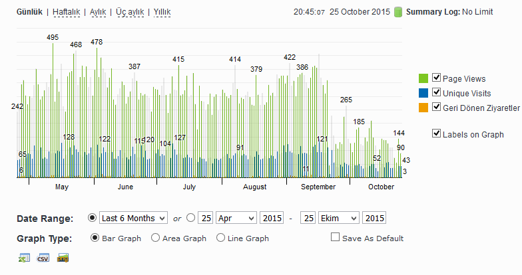Export the graph to Excel icon
The width and height of the screenshot is (522, 275).
(24, 258)
